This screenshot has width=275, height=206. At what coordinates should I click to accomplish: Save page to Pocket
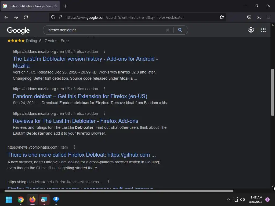(249, 17)
